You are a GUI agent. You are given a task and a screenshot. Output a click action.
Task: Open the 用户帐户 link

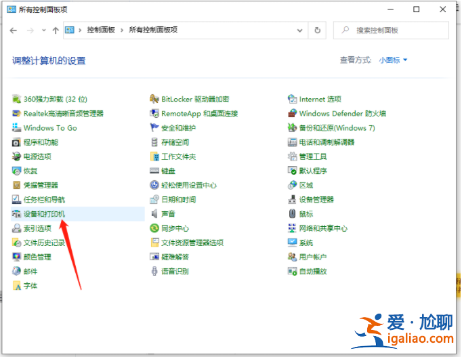(x=313, y=257)
